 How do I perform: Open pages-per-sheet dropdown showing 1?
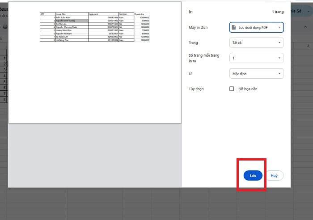pos(256,58)
